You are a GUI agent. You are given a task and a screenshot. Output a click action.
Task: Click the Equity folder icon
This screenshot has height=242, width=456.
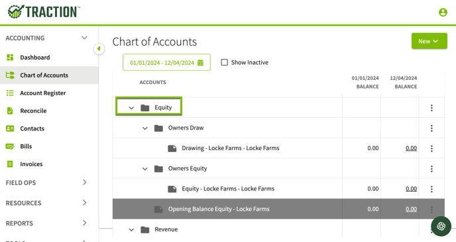coord(145,108)
